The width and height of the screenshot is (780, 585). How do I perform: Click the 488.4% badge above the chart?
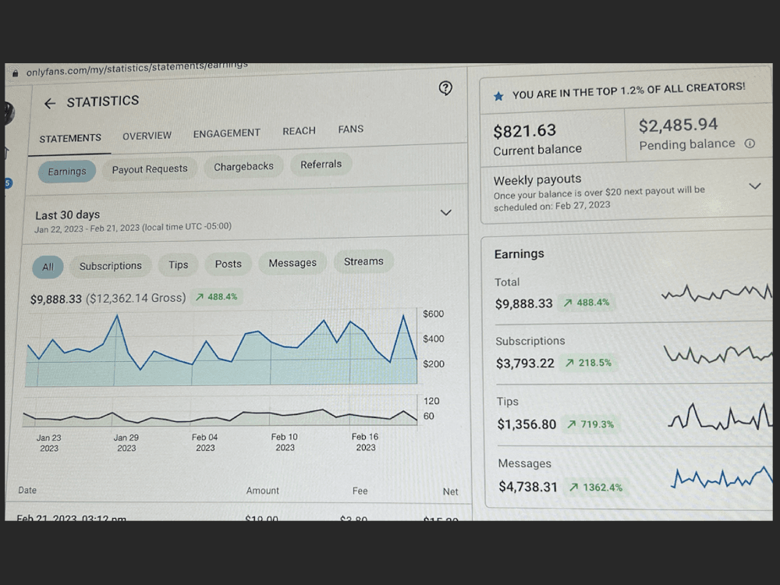(217, 297)
